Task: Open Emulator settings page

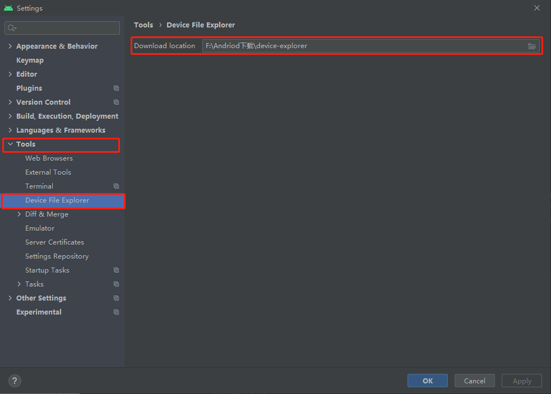Action: pyautogui.click(x=40, y=228)
